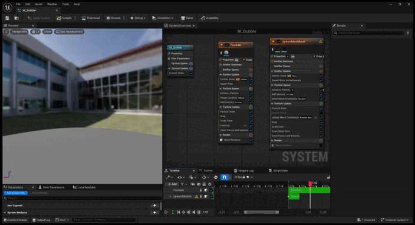Uncheck Fountain Shape Location module
The image size is (415, 225).
251,98
